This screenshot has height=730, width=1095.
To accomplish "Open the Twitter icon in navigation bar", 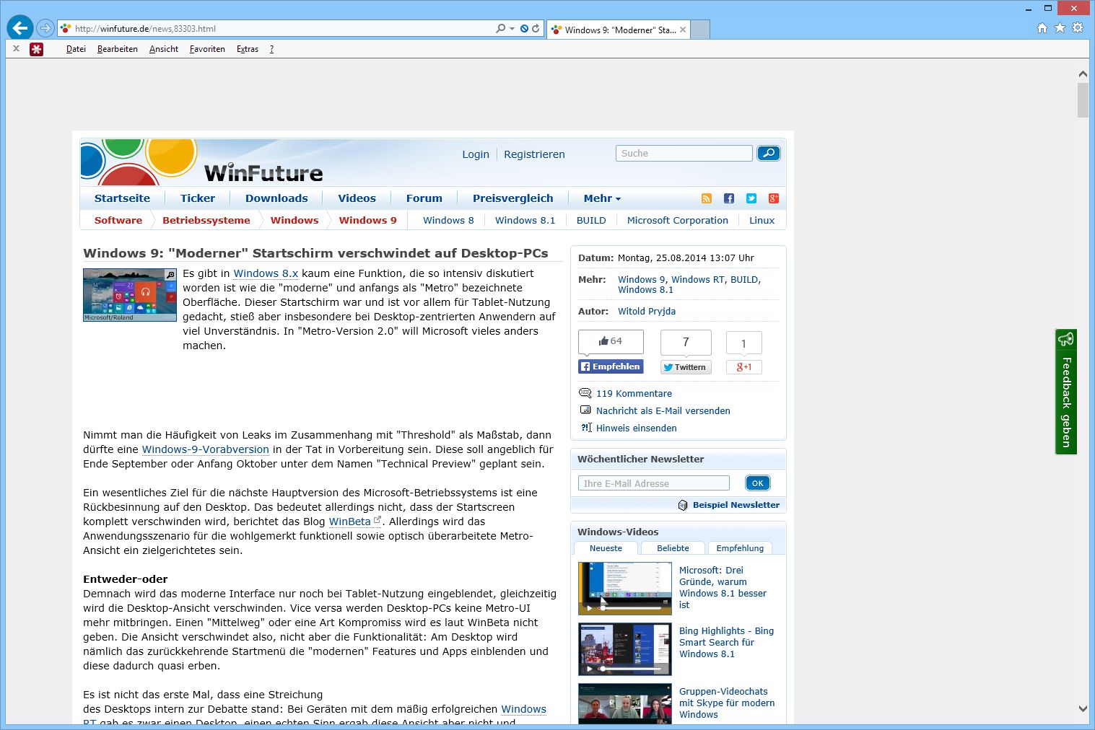I will click(751, 198).
